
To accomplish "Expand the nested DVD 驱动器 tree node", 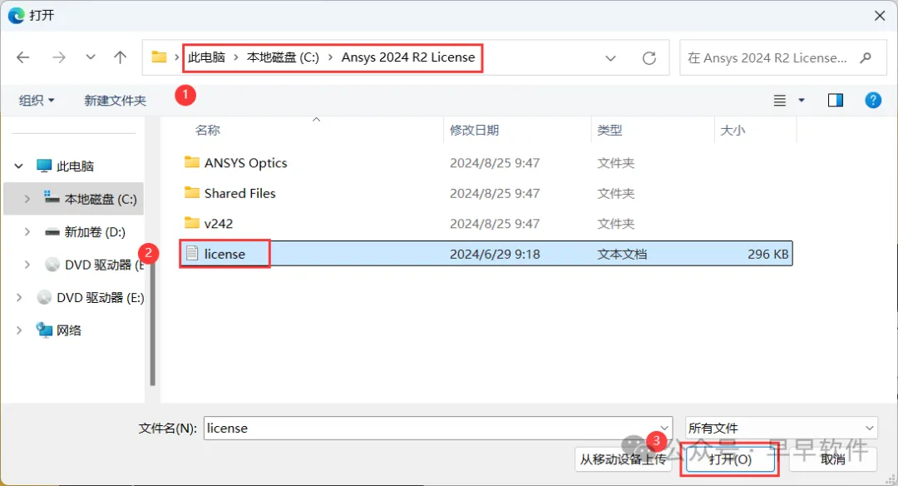I will pyautogui.click(x=27, y=265).
